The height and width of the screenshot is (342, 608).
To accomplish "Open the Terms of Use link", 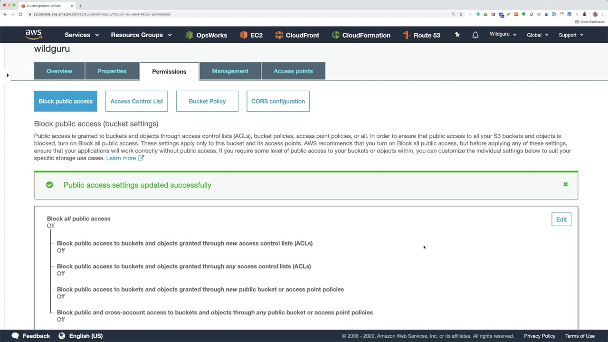I will click(x=580, y=336).
